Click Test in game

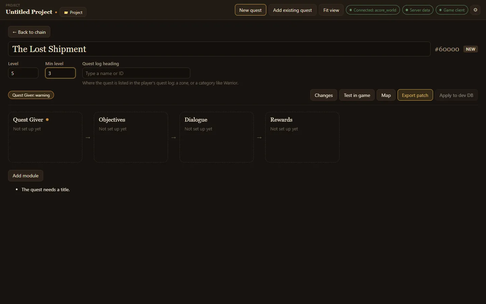357,95
